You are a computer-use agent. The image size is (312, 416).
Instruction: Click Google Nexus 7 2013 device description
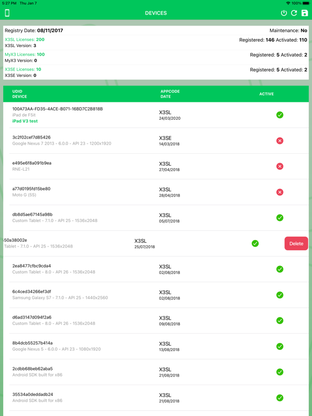click(62, 144)
